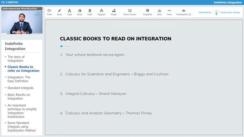The height and width of the screenshot is (137, 244).
Task: Click the 'Briggs and Cochran' book line
Action: 117,74
